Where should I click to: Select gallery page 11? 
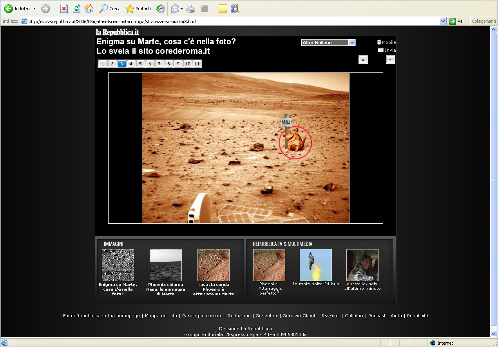(197, 64)
